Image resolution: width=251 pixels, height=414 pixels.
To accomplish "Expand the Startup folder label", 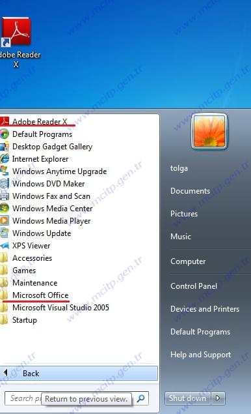I will click(25, 320).
